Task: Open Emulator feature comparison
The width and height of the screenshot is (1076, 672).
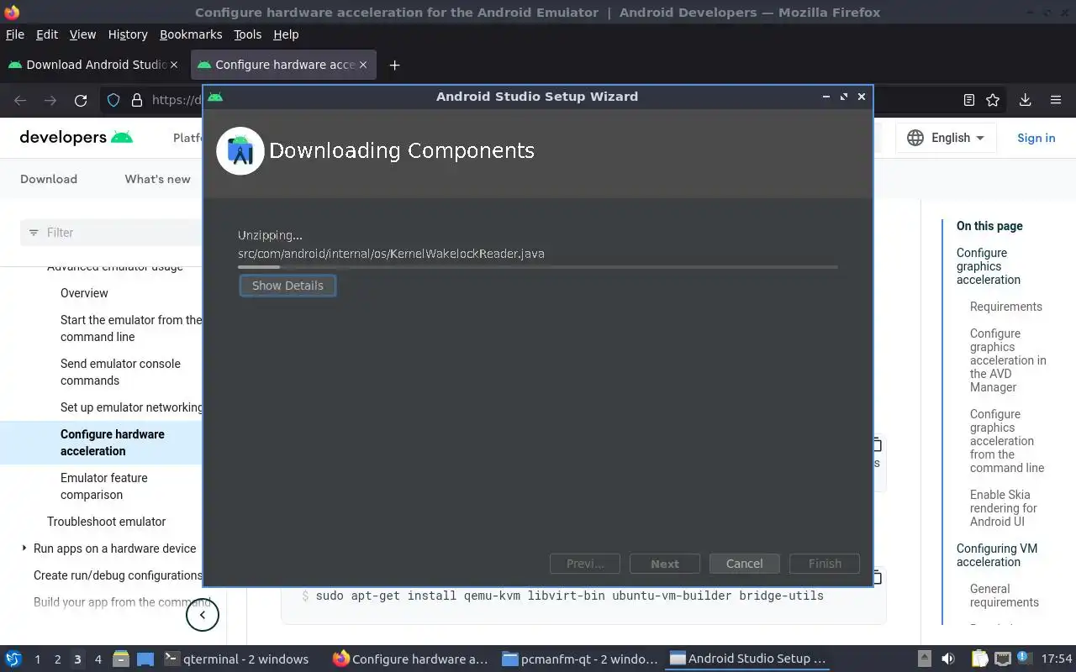Action: coord(104,486)
